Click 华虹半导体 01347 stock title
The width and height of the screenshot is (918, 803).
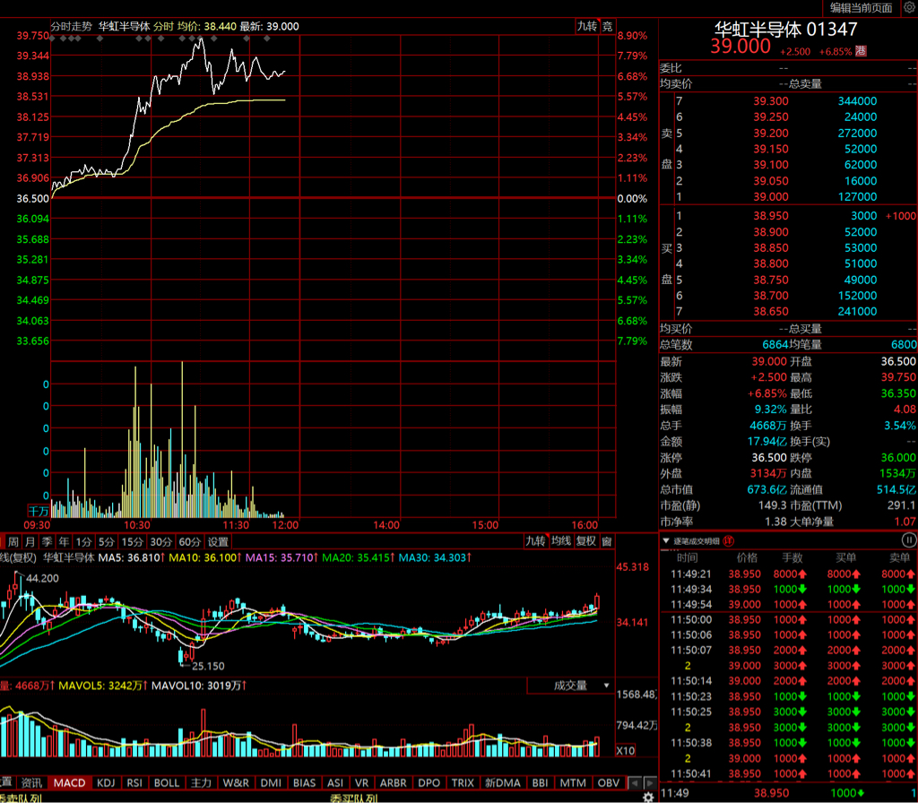(x=785, y=29)
